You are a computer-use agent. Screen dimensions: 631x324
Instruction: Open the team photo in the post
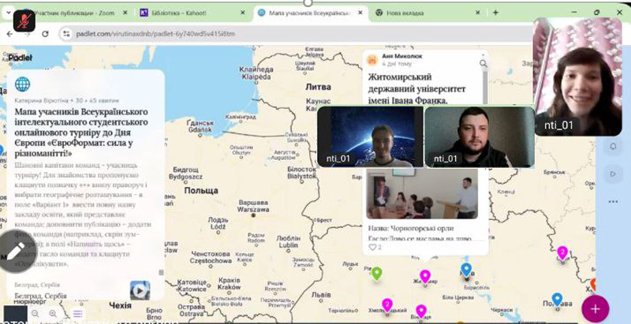coord(422,194)
